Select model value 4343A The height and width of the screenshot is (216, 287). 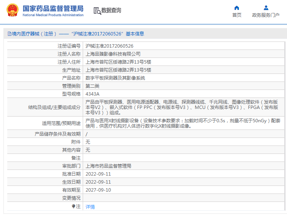pyautogui.click(x=93, y=94)
